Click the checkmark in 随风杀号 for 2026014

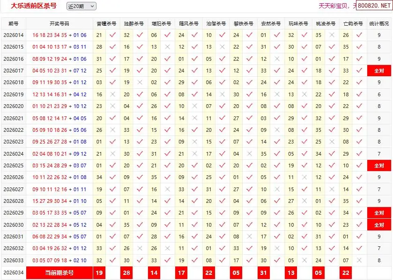[194, 35]
